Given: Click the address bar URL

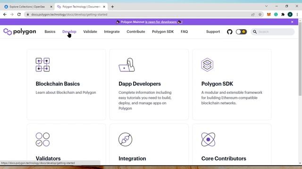Looking at the screenshot, I should tap(69, 15).
